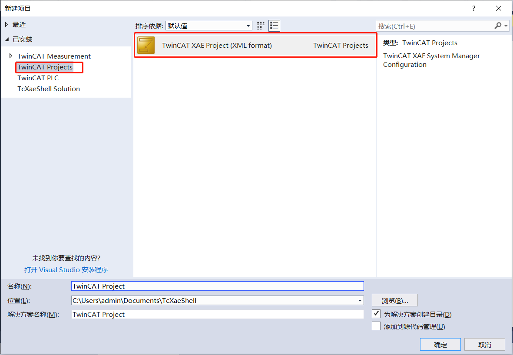Enable 添加到源代码管理 checkbox
513x355 pixels.
pos(376,326)
